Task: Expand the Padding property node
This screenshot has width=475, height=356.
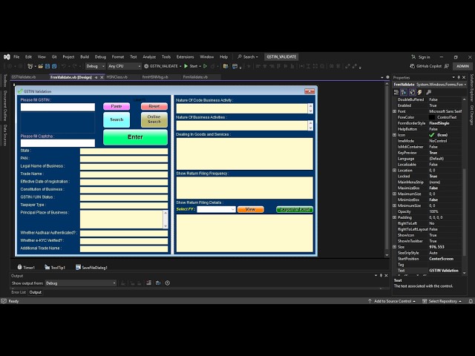Action: [x=394, y=217]
